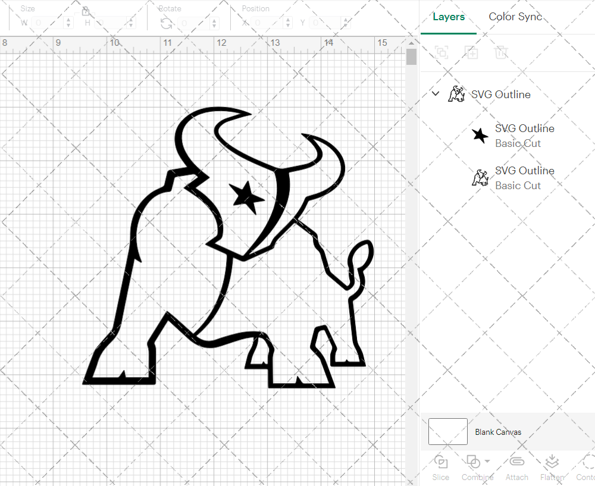The height and width of the screenshot is (486, 595).
Task: Click the Group layers icon
Action: 441,52
